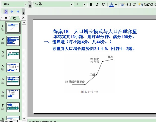This screenshot has height=122, width=156.
Task: Click animation star icon under slide 7
Action: pos(3,109)
